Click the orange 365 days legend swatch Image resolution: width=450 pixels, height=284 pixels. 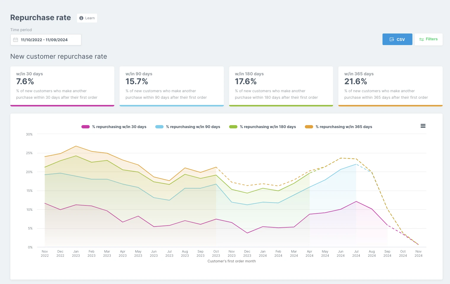309,127
